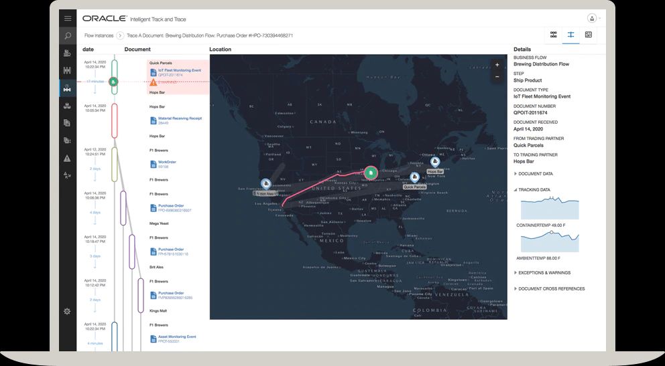Select the red timeline capsule for Hops Bar
This screenshot has width=665, height=366.
(114, 120)
